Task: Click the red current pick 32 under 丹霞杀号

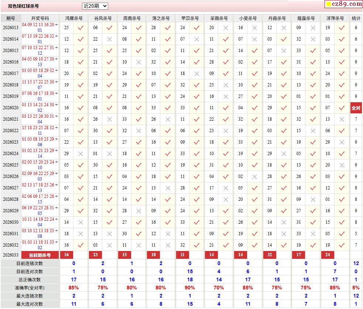Action: point(270,255)
